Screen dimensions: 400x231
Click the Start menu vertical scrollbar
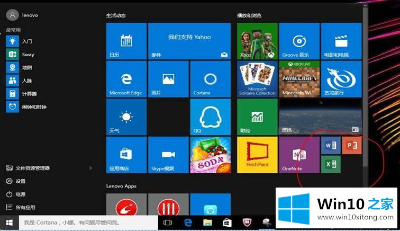365,87
